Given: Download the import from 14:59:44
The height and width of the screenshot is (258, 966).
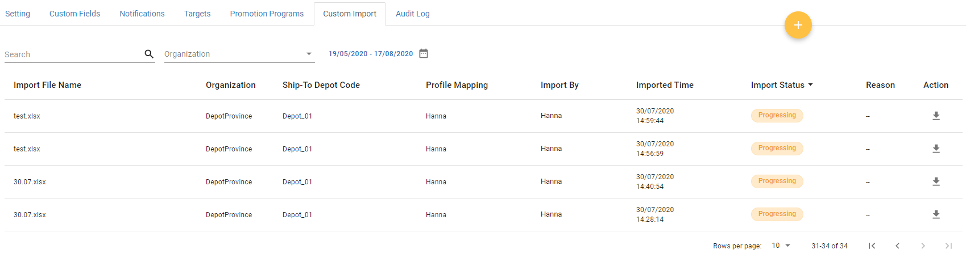Looking at the screenshot, I should click(x=936, y=116).
